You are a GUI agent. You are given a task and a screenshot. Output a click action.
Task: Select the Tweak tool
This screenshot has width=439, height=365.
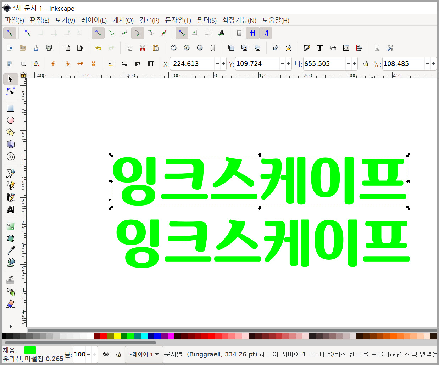[11, 280]
